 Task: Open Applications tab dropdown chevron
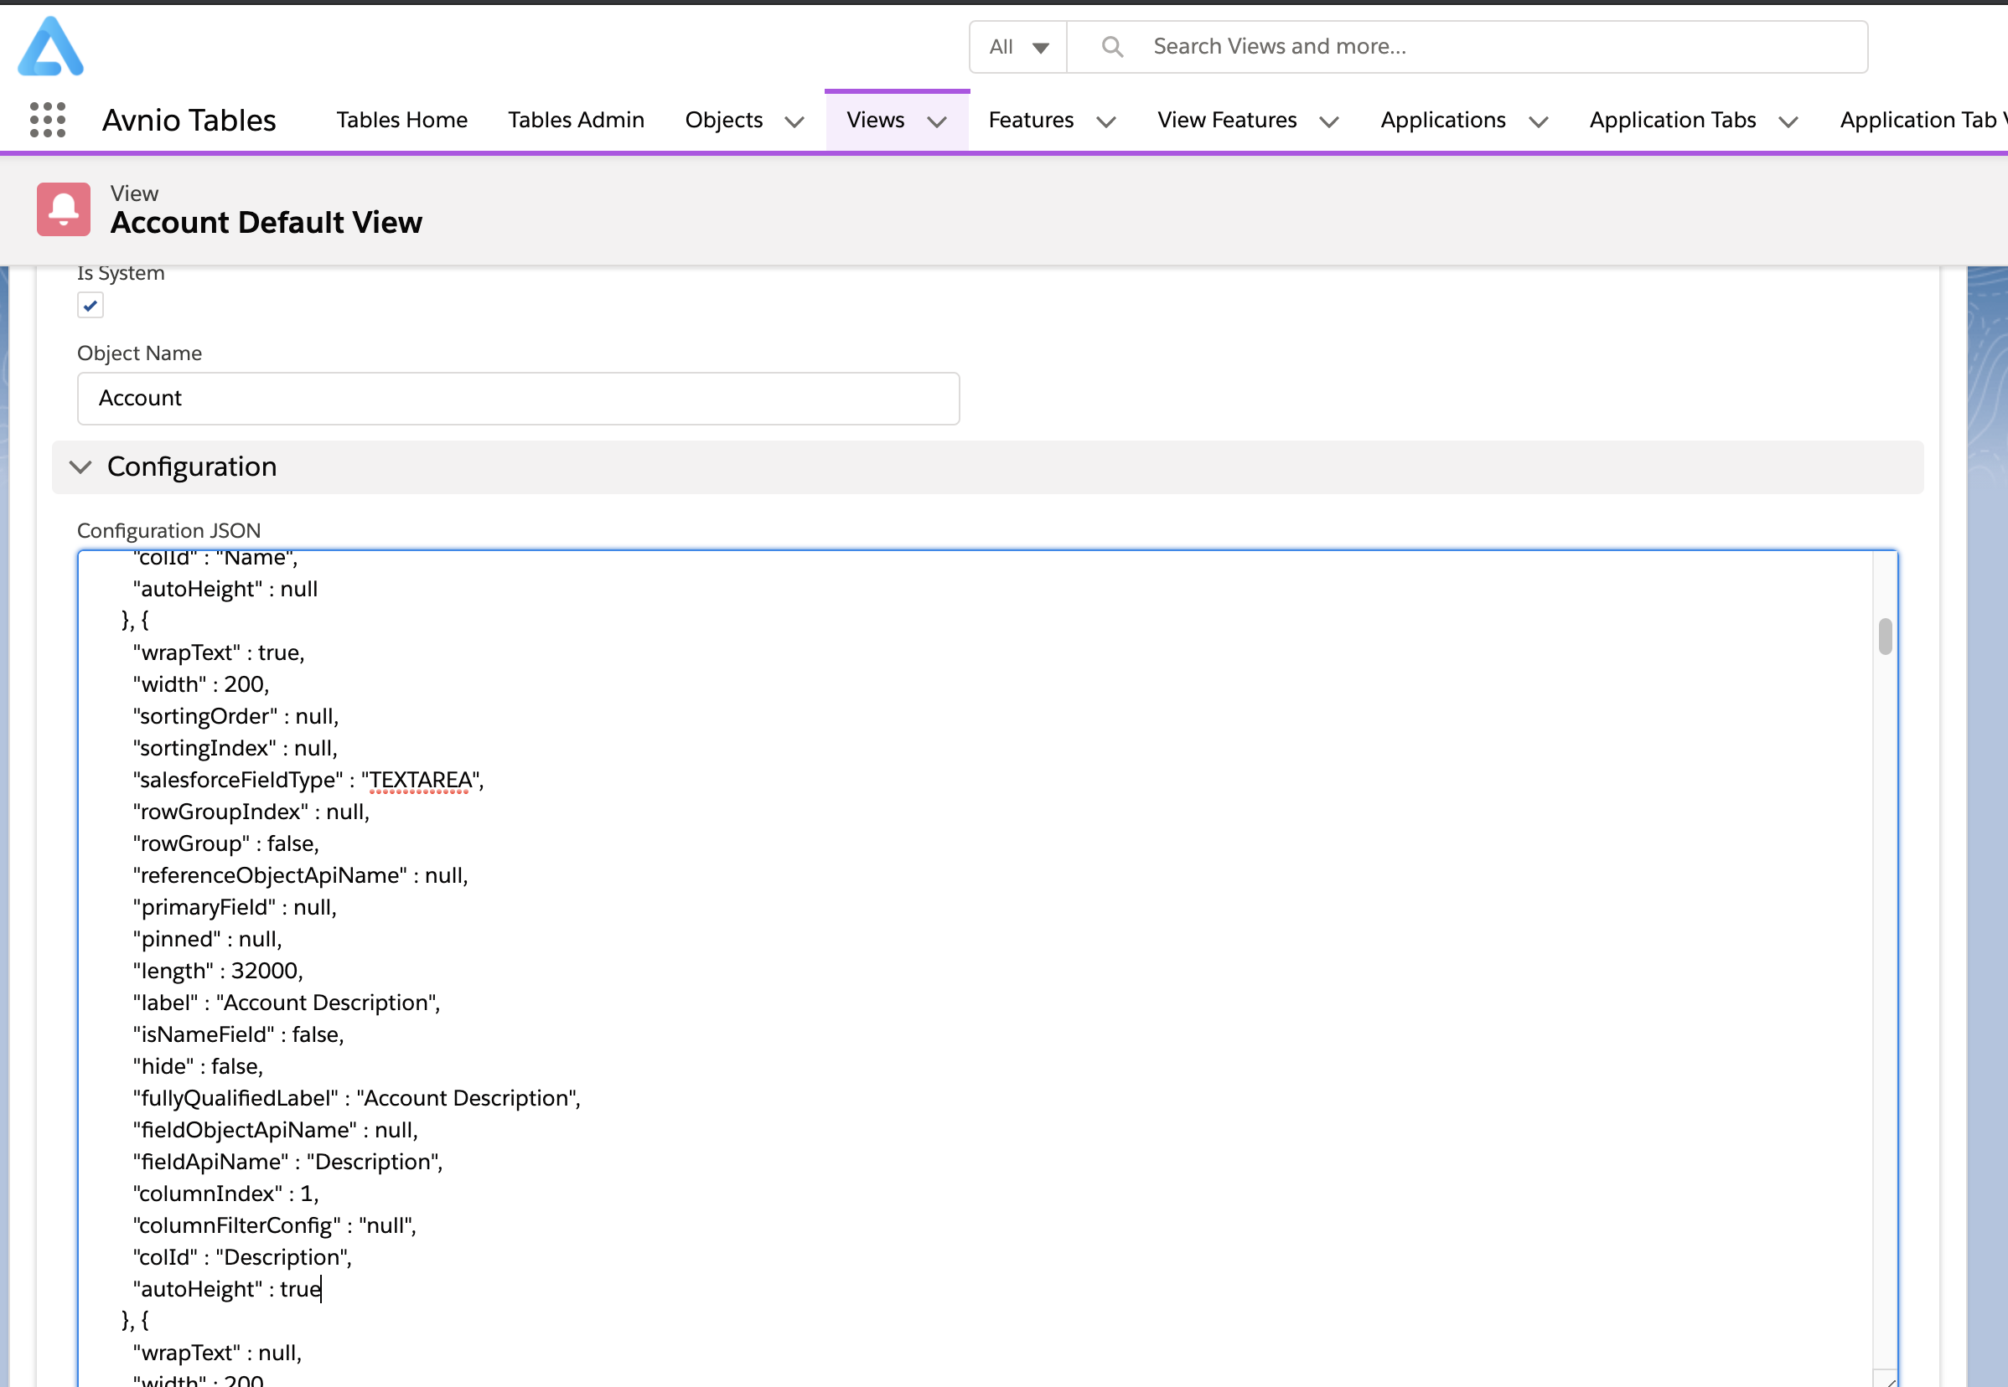(1539, 121)
